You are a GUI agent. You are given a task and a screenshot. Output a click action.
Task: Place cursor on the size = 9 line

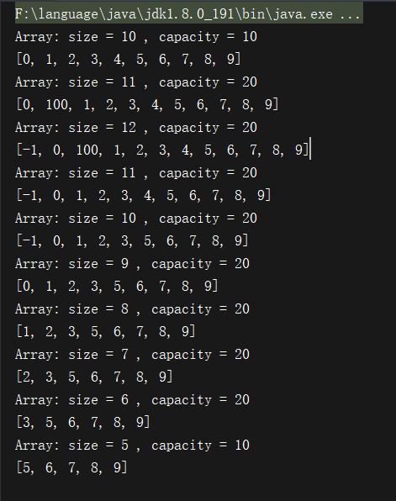[x=132, y=264]
